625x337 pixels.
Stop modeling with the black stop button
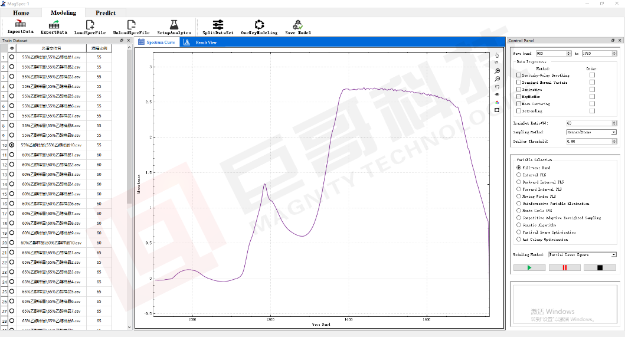[x=600, y=267]
